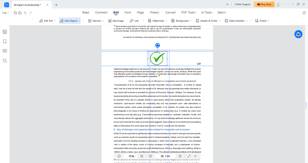
Task: Click Add text tool
Action: click(95, 21)
